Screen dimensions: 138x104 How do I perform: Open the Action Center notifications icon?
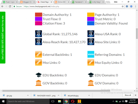tap(126, 102)
